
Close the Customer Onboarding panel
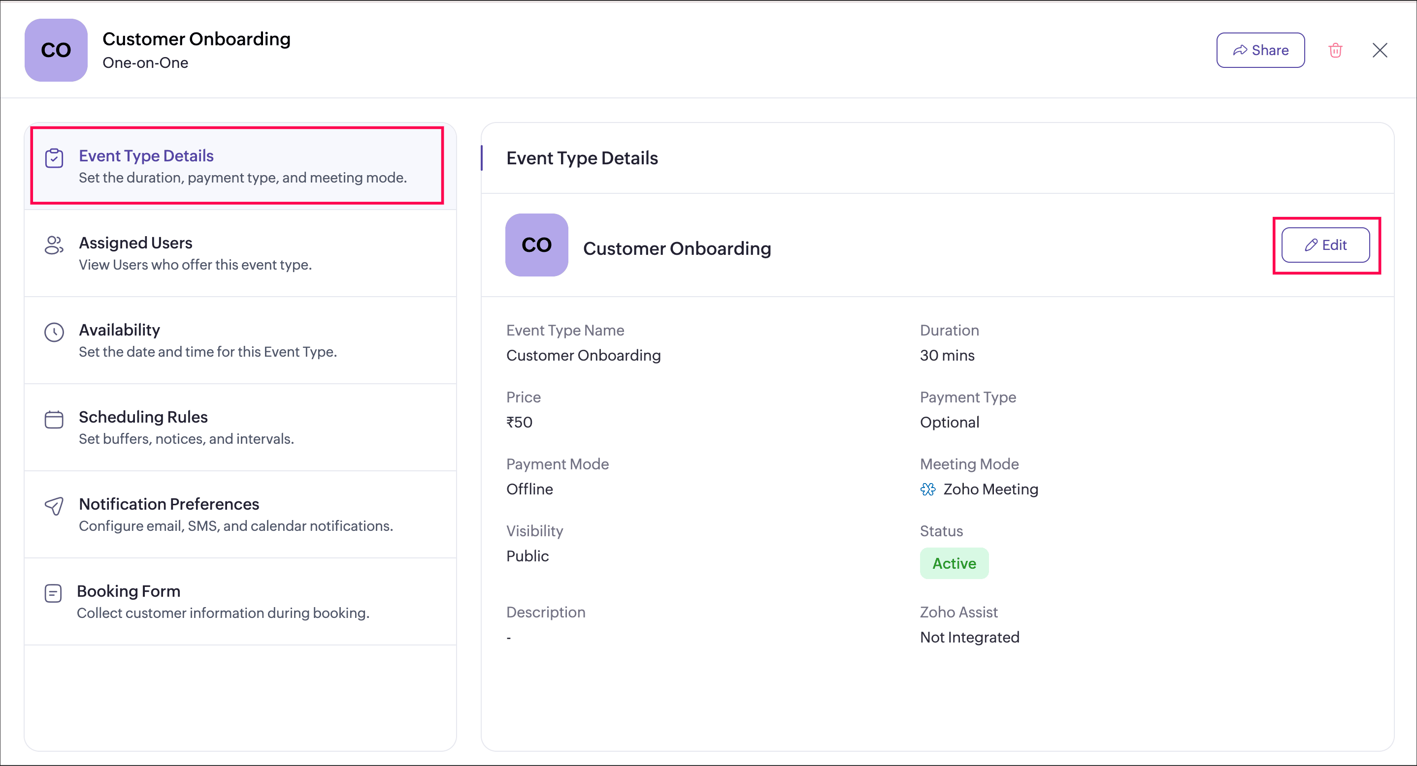[x=1380, y=50]
